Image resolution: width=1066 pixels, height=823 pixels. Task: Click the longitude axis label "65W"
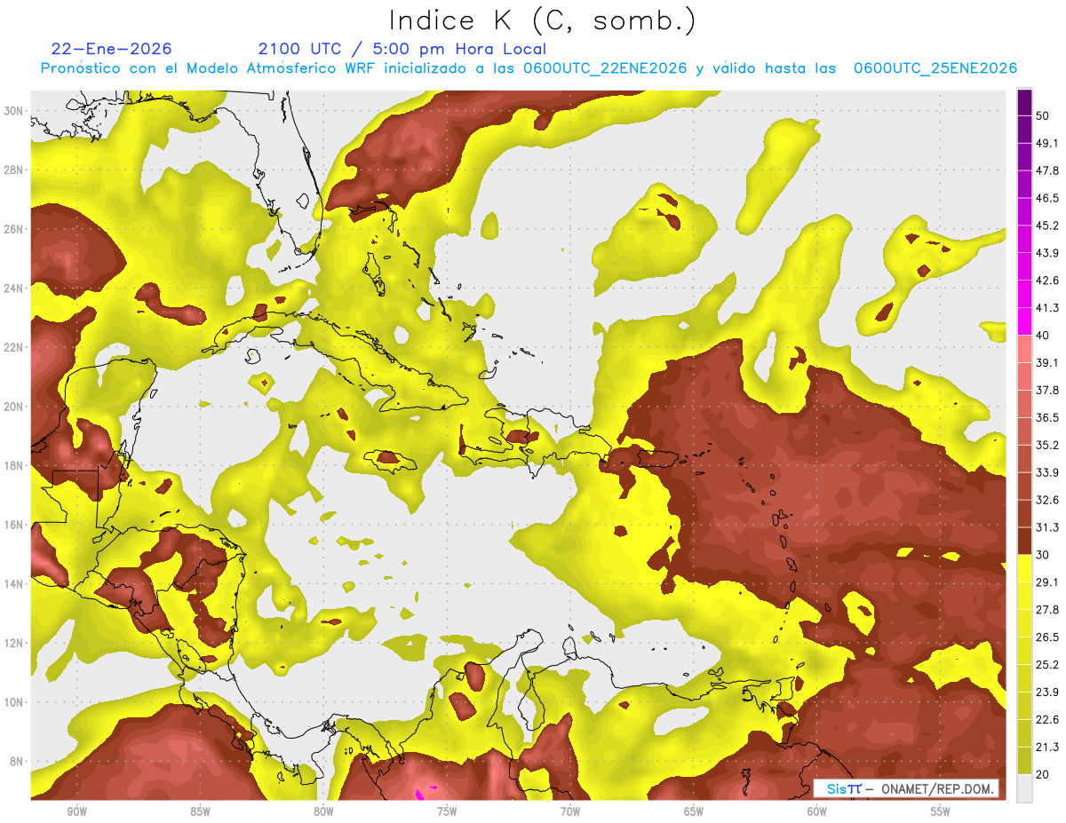click(x=694, y=811)
